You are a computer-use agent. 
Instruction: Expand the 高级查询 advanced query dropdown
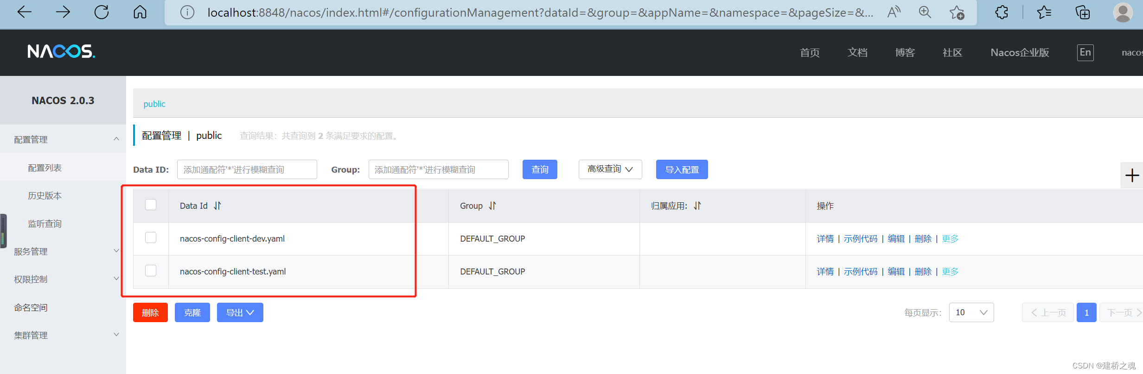[x=610, y=169]
